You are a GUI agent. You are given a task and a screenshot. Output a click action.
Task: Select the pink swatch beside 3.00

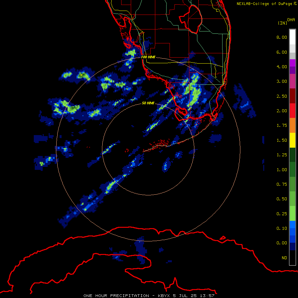pyautogui.click(x=292, y=81)
